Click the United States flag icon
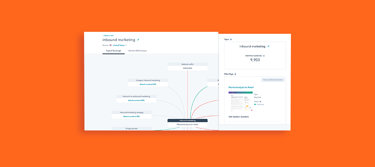 111,45
